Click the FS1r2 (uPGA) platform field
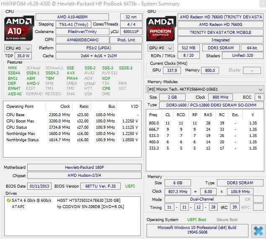266x239 pixels. click(x=99, y=48)
